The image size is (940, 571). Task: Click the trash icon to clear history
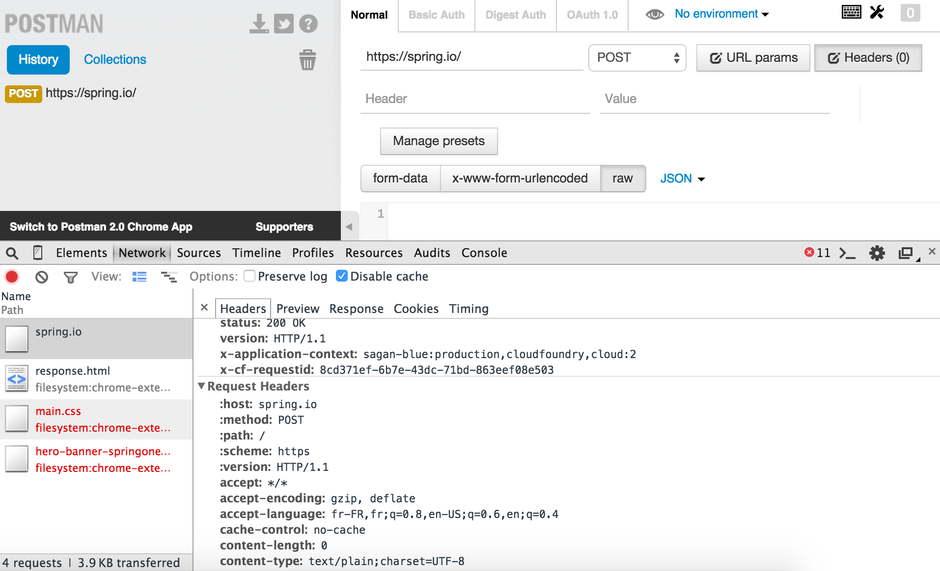307,60
